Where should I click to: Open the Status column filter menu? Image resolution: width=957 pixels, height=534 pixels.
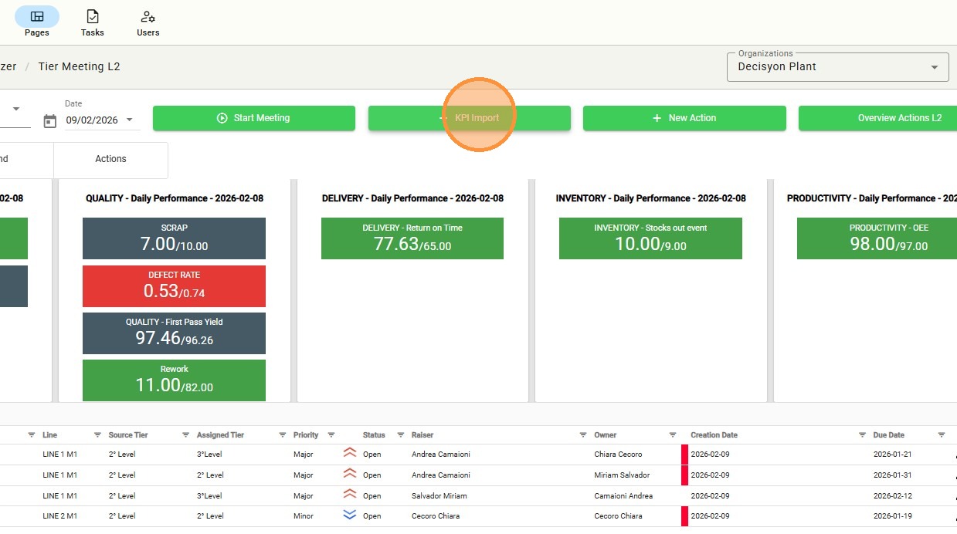pos(401,435)
